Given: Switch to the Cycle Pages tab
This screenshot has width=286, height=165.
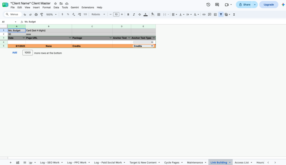Looking at the screenshot, I should [x=172, y=162].
